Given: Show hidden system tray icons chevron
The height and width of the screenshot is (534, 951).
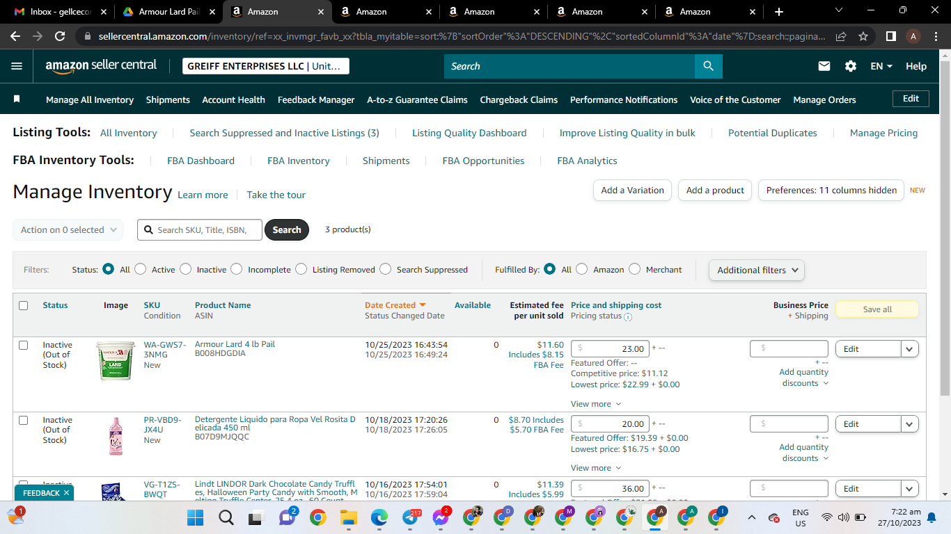Looking at the screenshot, I should [x=752, y=517].
